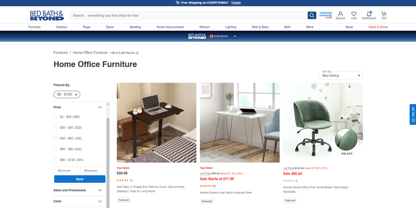
Task: Open the Sort By Best Selling dropdown
Action: (341, 76)
